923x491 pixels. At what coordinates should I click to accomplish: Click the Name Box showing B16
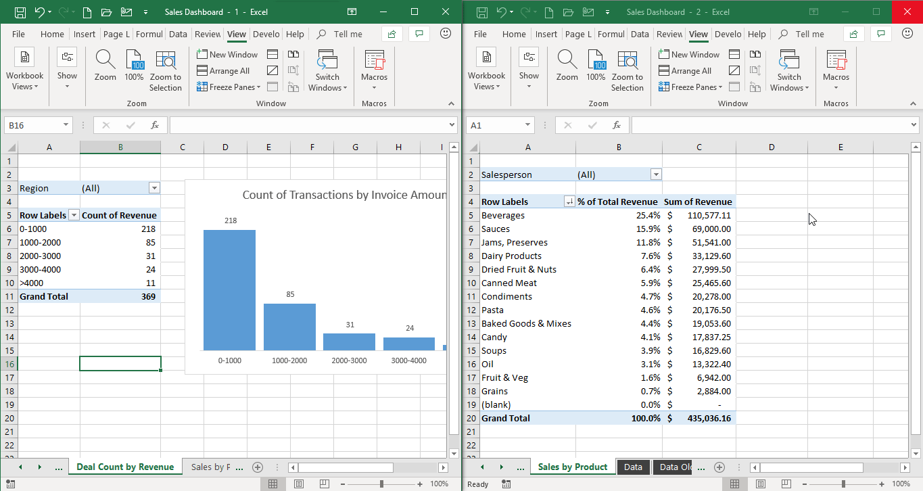(x=32, y=125)
